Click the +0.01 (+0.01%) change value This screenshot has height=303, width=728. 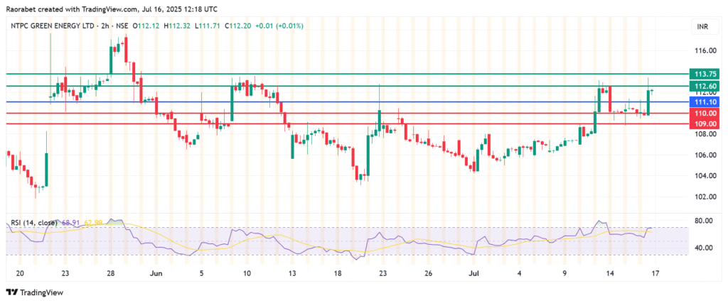point(279,26)
